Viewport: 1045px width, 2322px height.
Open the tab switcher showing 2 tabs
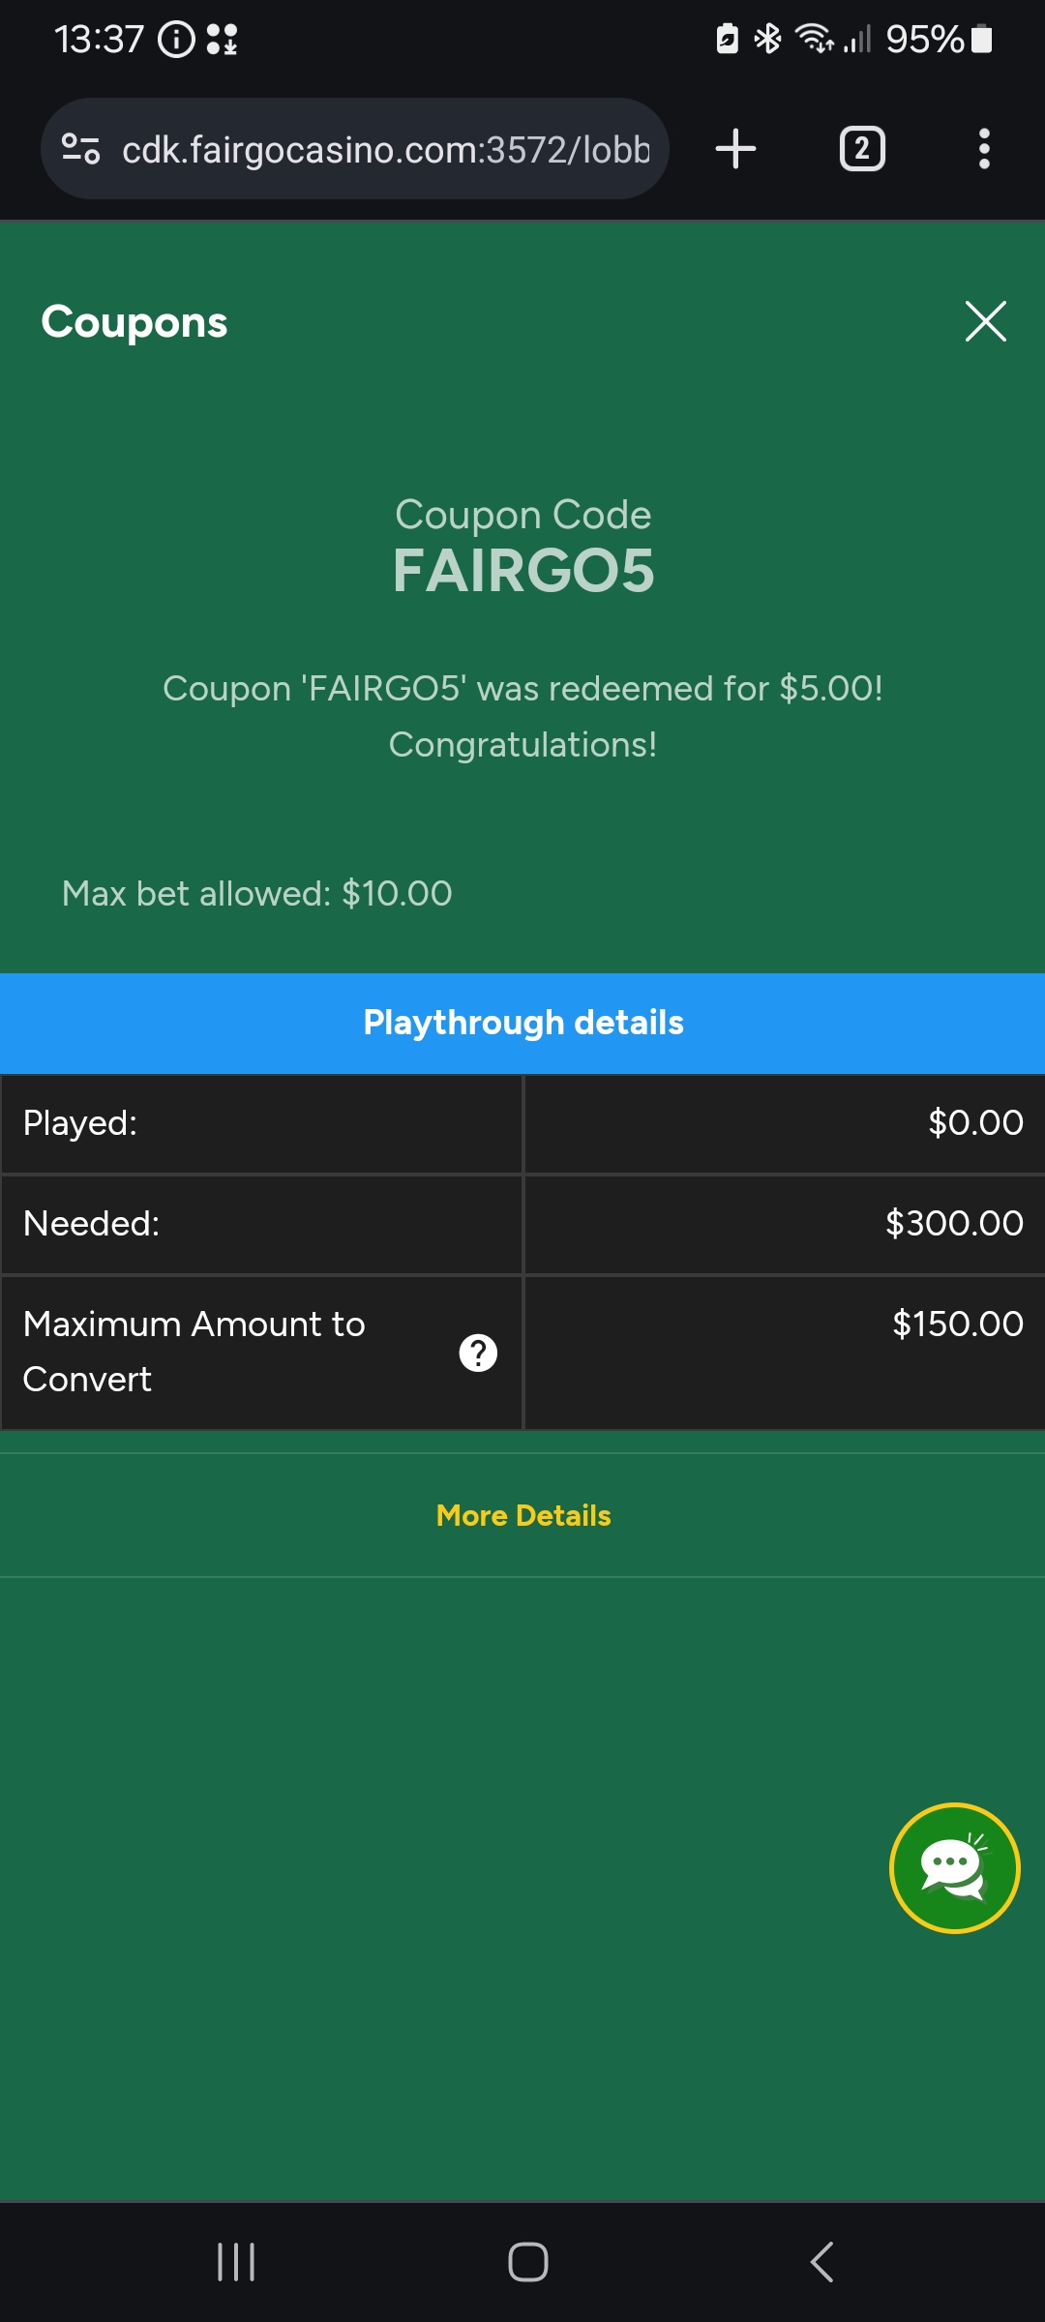(x=861, y=148)
